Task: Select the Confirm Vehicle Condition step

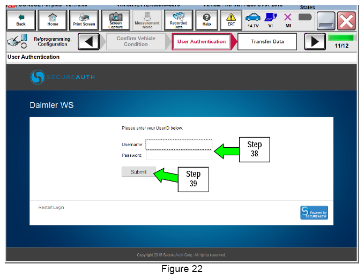Action: point(136,42)
